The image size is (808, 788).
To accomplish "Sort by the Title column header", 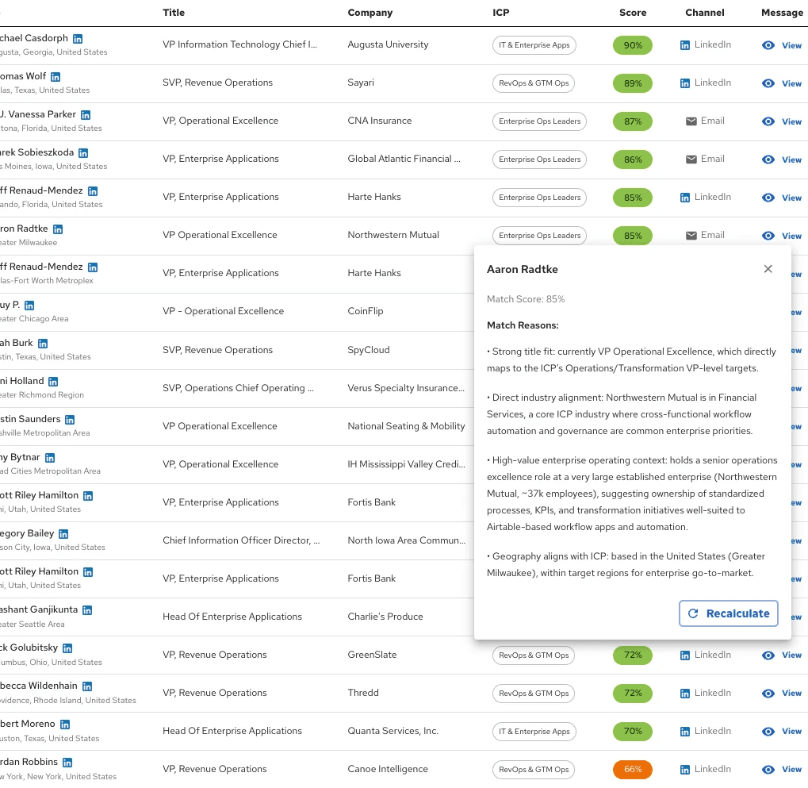I will 174,13.
